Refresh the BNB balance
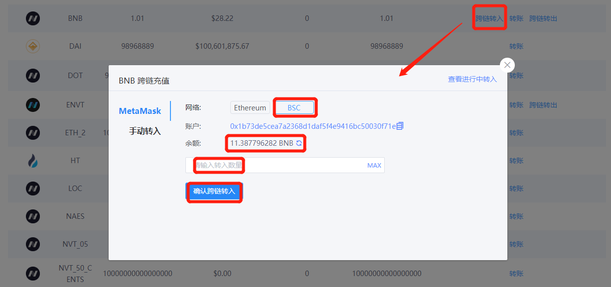This screenshot has width=611, height=287. click(299, 143)
